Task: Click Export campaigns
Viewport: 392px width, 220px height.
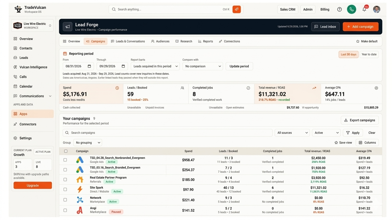Action: [x=360, y=120]
